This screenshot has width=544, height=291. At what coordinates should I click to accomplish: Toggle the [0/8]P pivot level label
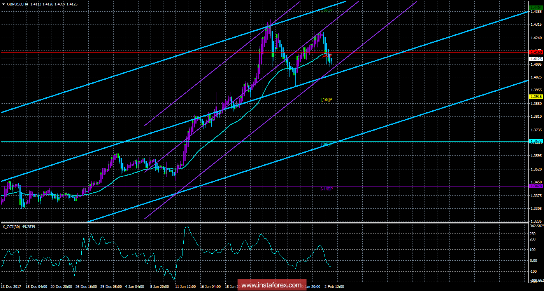pyautogui.click(x=325, y=145)
